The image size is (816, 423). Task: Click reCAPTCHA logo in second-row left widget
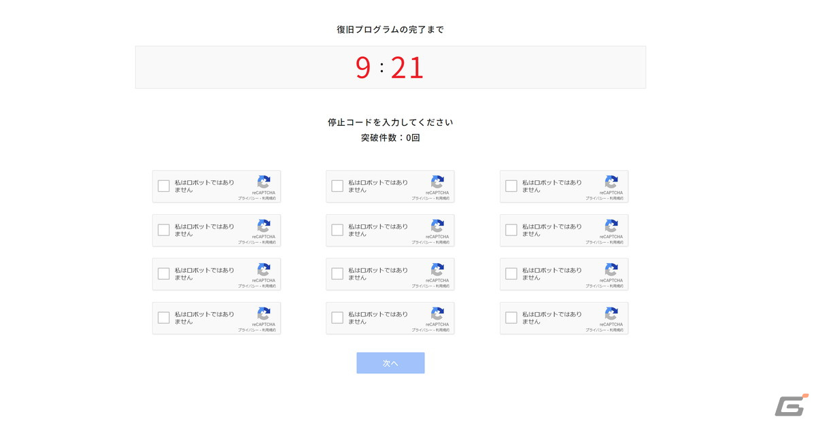264,226
